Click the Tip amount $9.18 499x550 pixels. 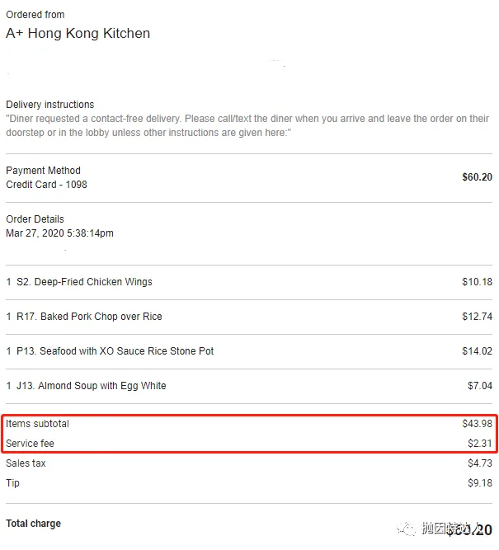(x=480, y=483)
